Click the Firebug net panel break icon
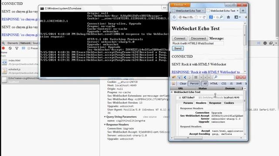 (174, 84)
